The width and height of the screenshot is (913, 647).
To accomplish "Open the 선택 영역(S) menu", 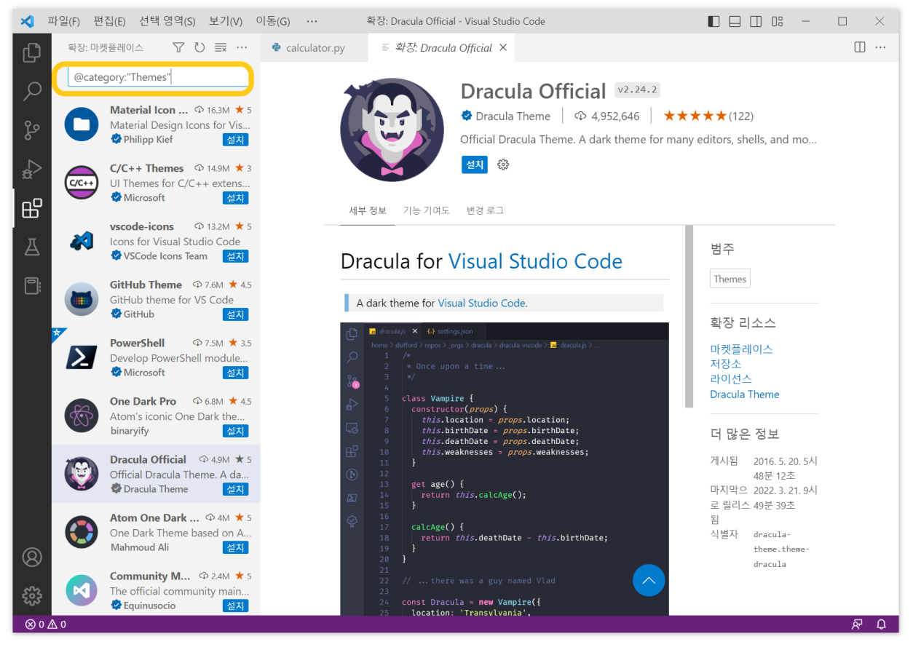I will [167, 21].
